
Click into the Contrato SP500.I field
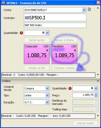(55, 17)
